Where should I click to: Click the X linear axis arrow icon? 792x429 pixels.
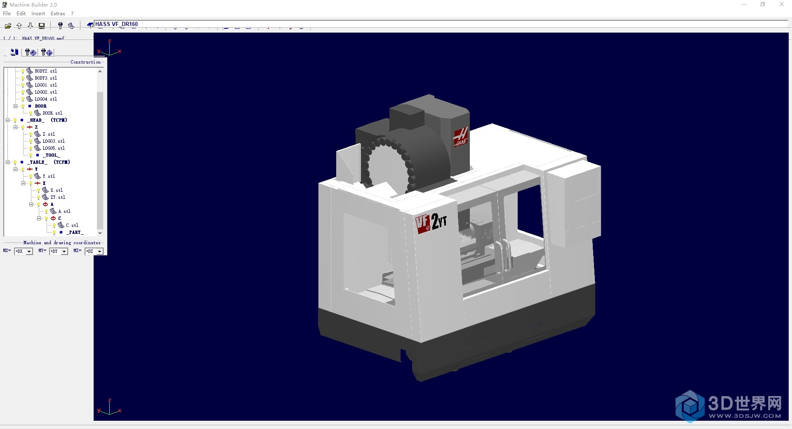pos(38,183)
